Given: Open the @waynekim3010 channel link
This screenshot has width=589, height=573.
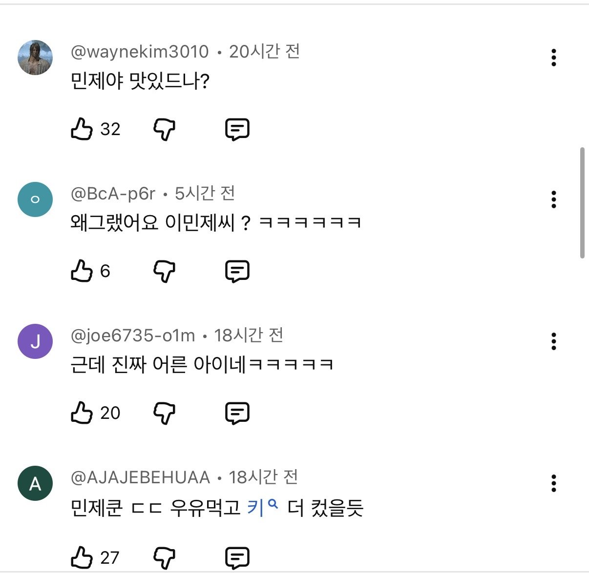Looking at the screenshot, I should pos(140,52).
